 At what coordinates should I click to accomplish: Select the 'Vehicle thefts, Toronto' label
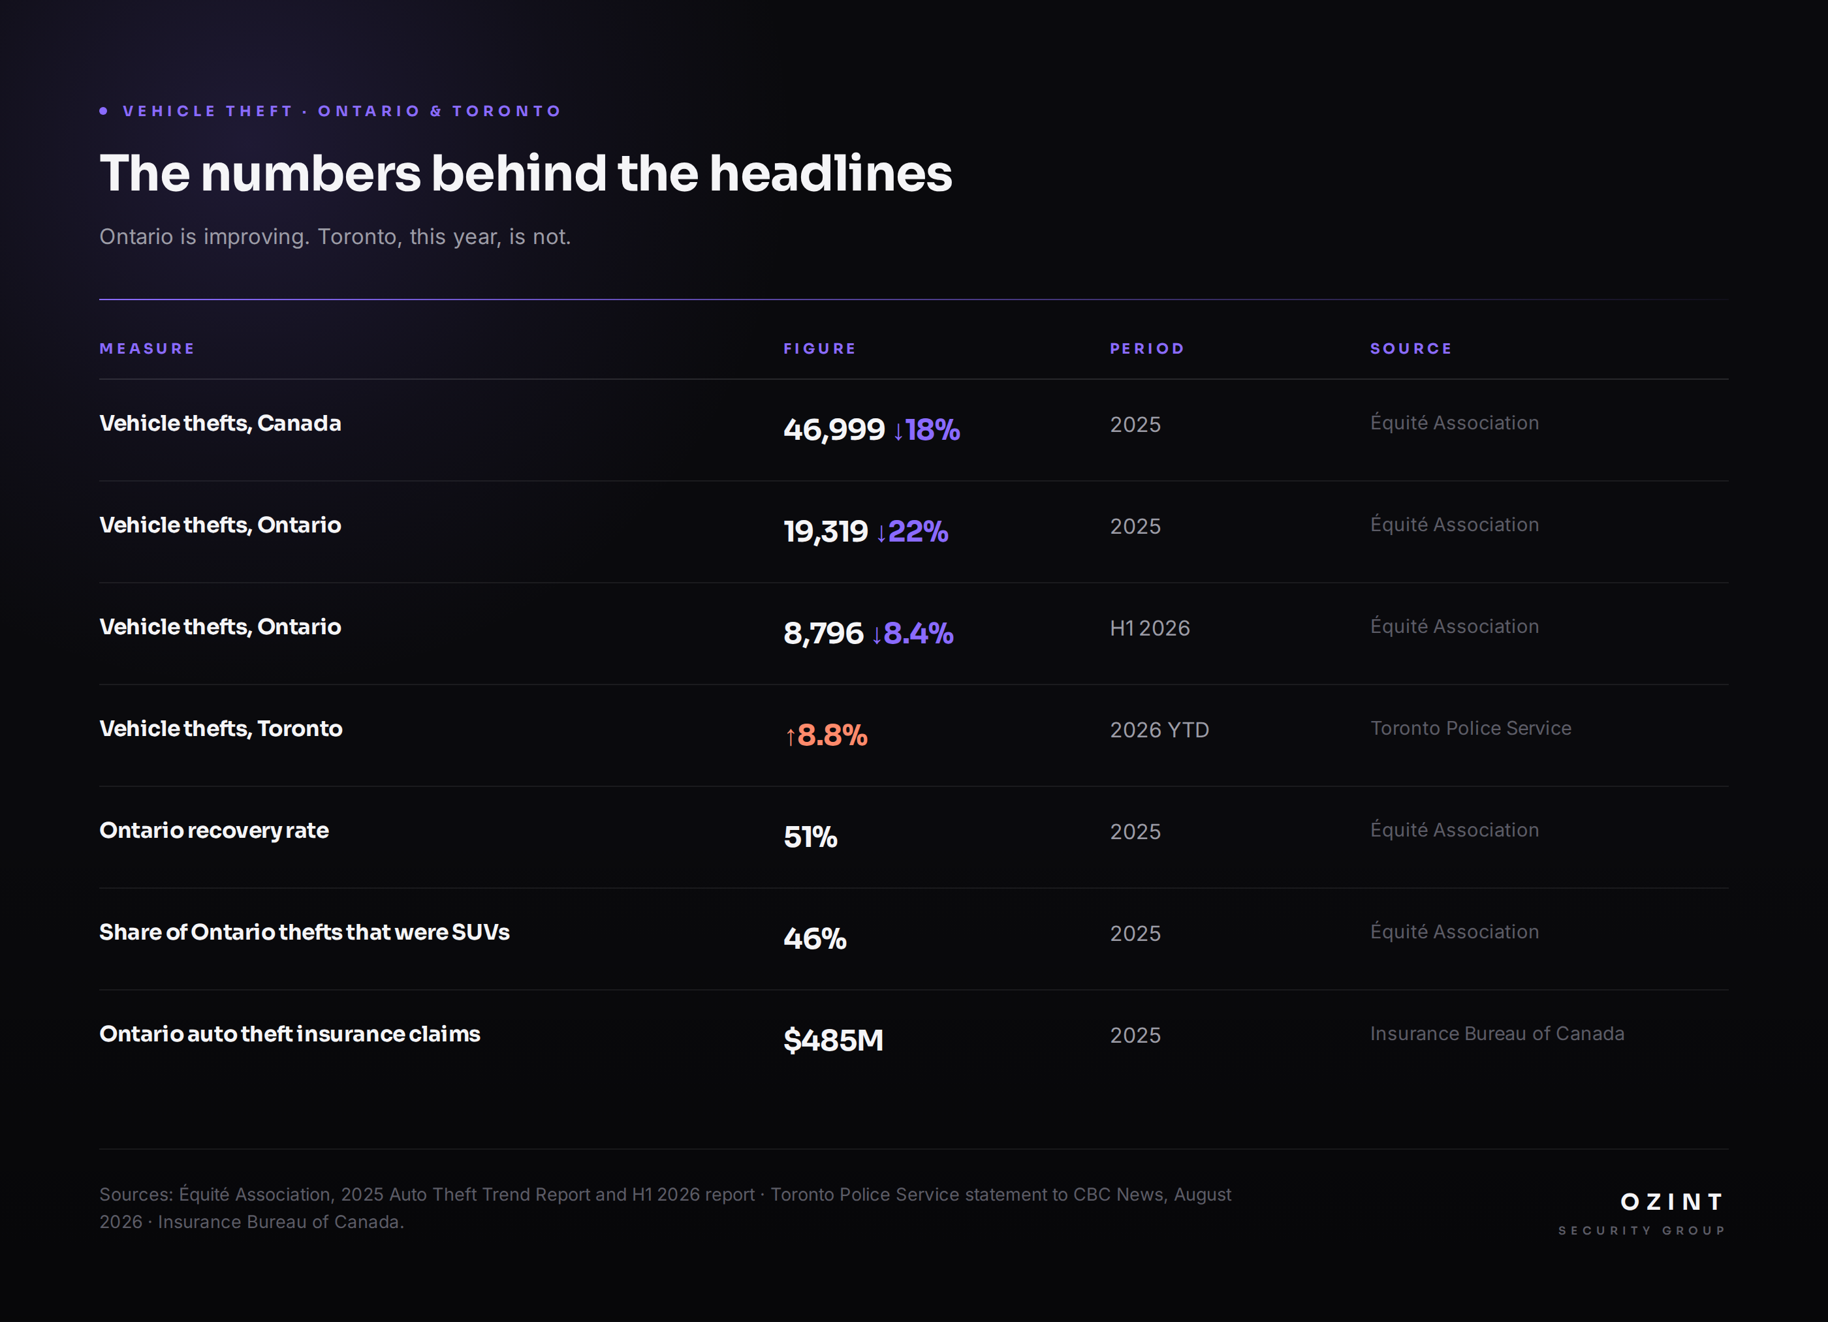tap(221, 728)
